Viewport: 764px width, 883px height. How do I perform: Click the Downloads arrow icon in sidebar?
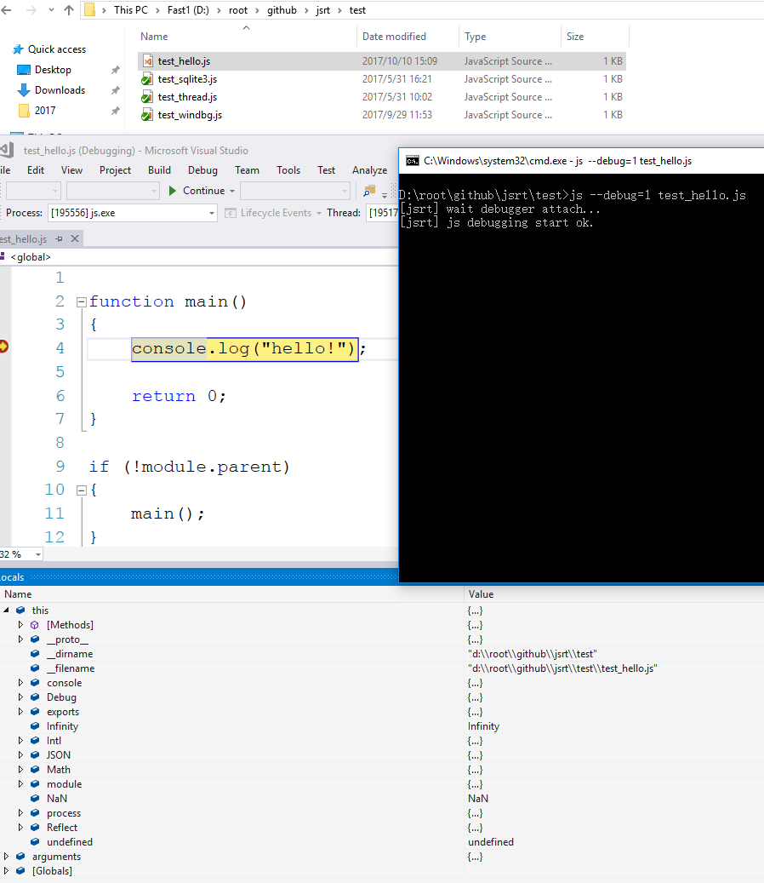(24, 90)
